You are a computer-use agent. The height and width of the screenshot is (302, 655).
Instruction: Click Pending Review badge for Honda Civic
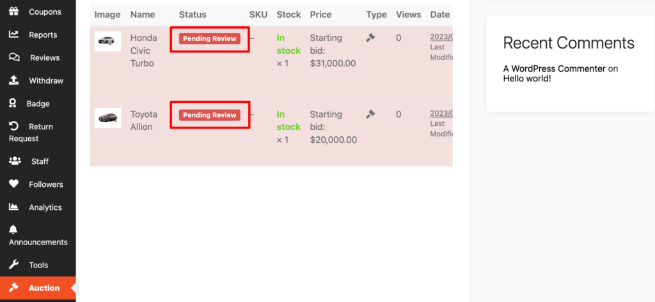[209, 38]
